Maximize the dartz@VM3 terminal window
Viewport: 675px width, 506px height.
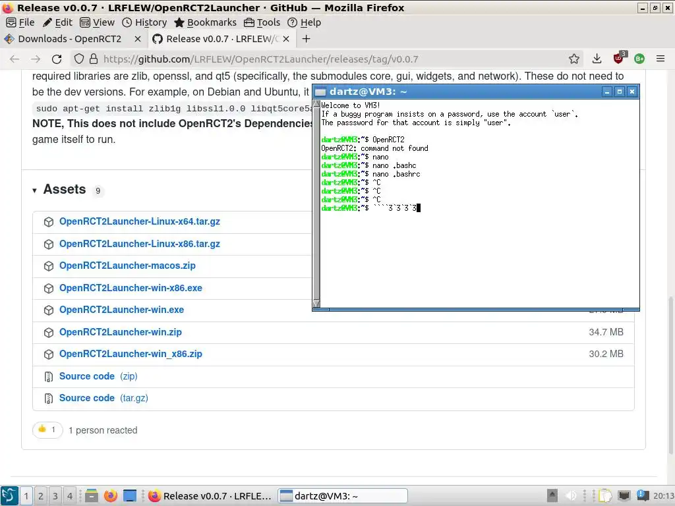pyautogui.click(x=620, y=92)
